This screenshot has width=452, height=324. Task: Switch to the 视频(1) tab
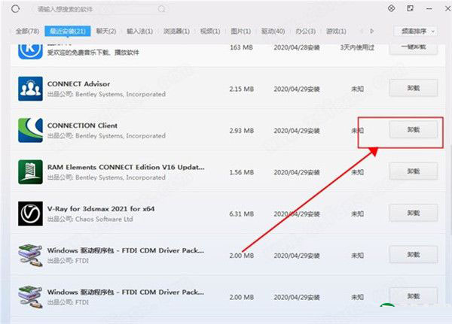pos(210,31)
